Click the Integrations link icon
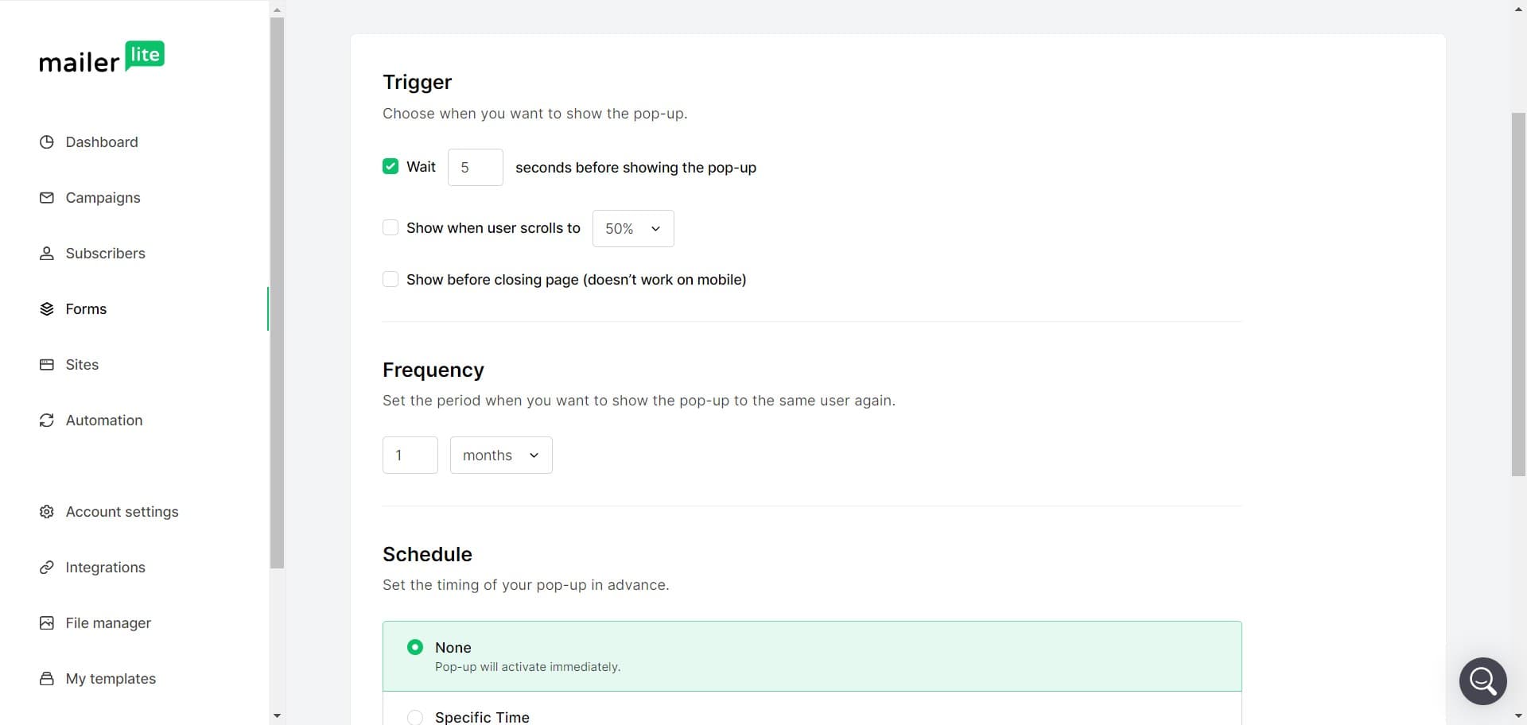1527x725 pixels. (x=47, y=568)
